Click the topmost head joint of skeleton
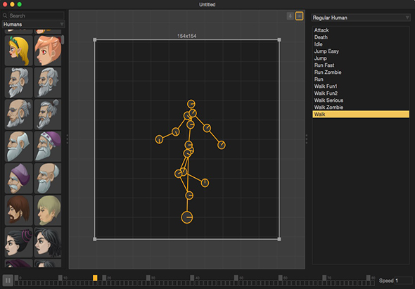 [191, 104]
